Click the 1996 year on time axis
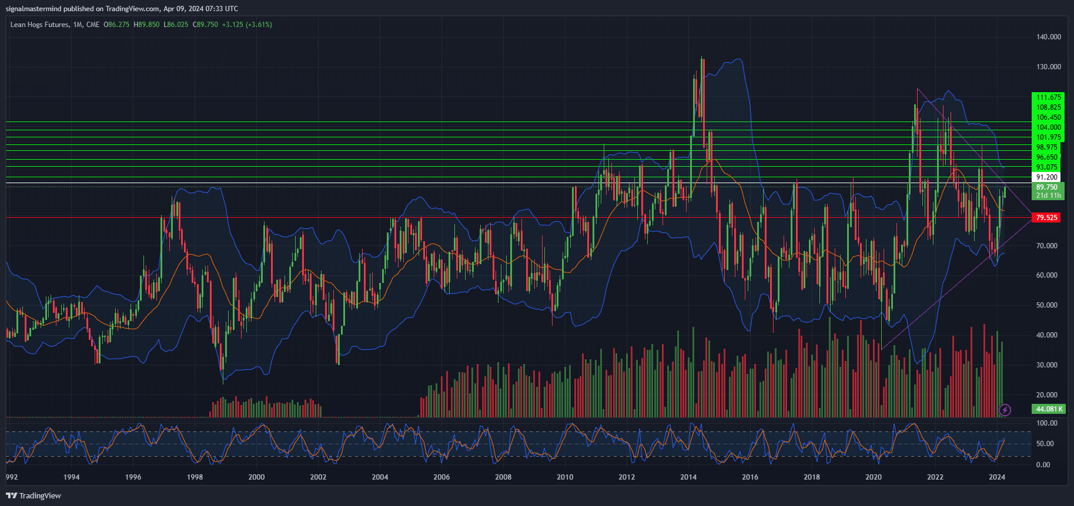 pyautogui.click(x=133, y=477)
